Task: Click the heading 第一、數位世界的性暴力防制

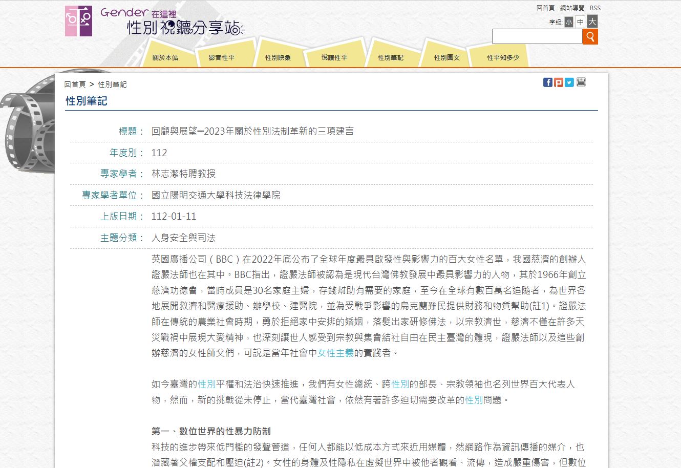Action: [211, 431]
